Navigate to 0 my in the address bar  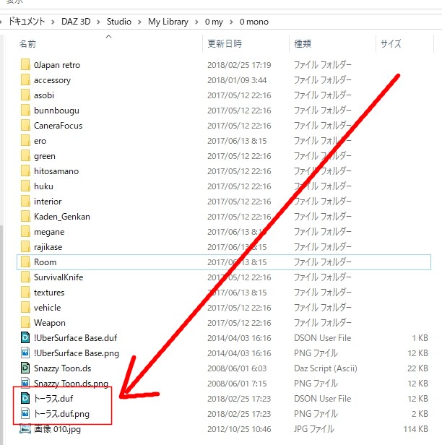point(214,22)
